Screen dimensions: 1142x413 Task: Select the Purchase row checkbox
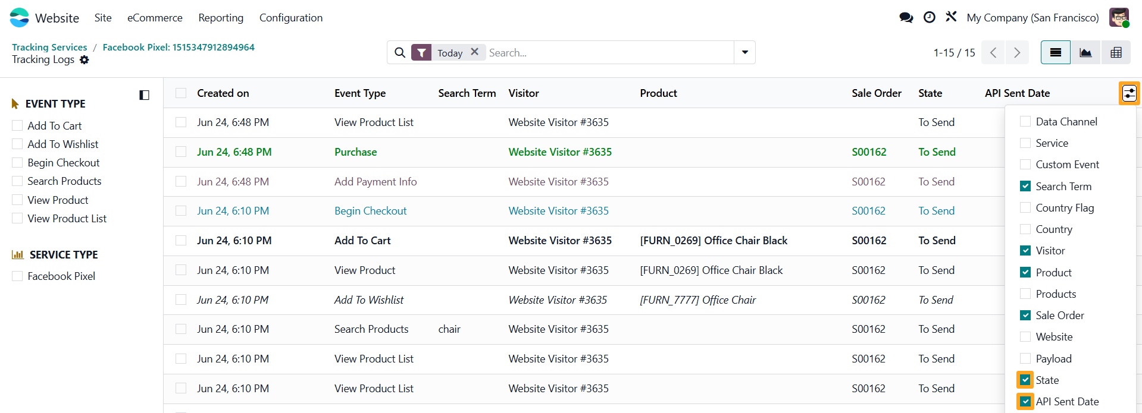[181, 152]
